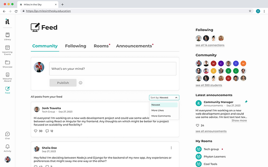Open the Activity bell icon
The width and height of the screenshot is (268, 167).
tap(7, 147)
